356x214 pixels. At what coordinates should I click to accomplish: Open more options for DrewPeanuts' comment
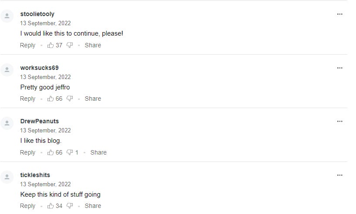(339, 122)
